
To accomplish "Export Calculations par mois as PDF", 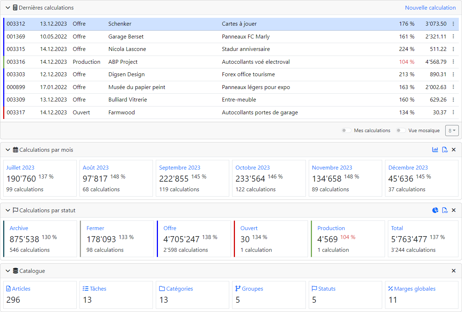I will point(445,150).
